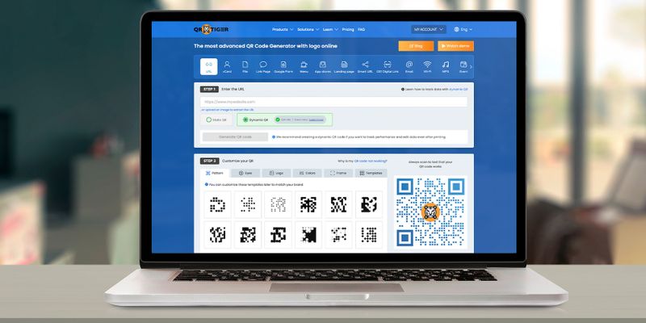646x323 pixels.
Task: Click the QR Tiger logo
Action: (x=211, y=29)
